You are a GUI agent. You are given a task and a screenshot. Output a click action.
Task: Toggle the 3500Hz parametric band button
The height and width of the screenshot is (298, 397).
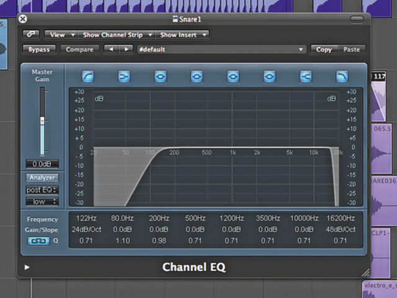coord(269,76)
